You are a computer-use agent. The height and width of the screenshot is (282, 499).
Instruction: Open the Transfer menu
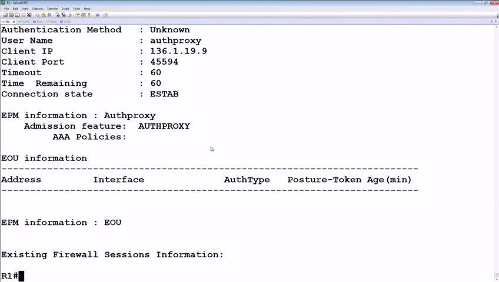pos(52,9)
